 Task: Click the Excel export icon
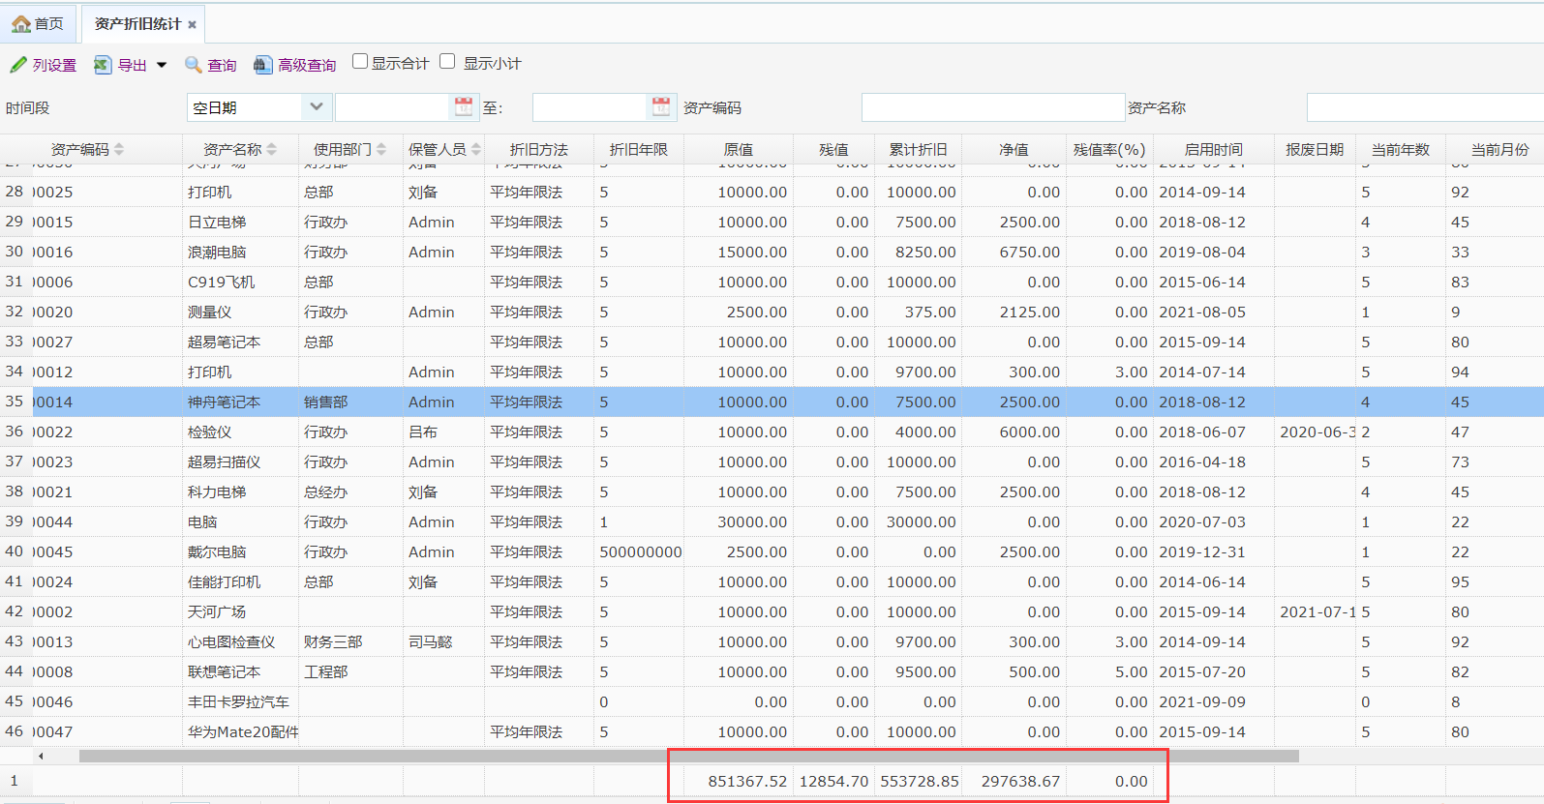click(102, 65)
